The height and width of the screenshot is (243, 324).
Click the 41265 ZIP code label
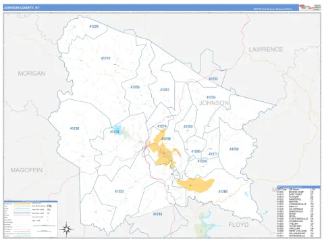tap(223, 192)
